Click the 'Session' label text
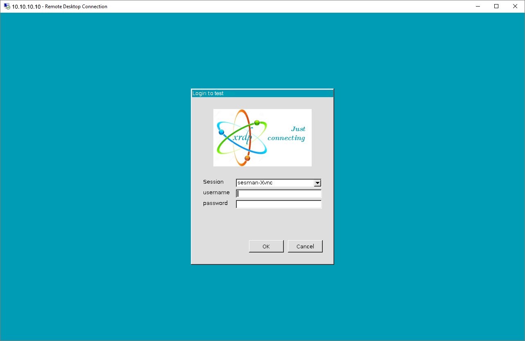This screenshot has width=525, height=341. tap(213, 182)
